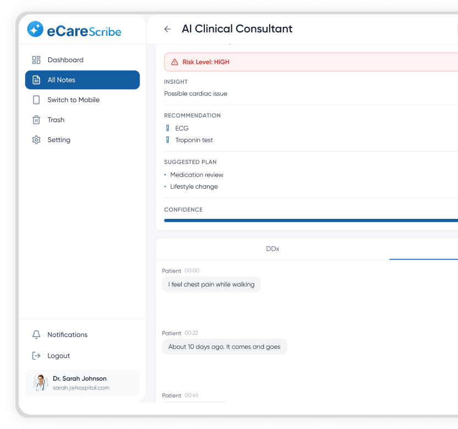Select the Troponin test recommendation
The height and width of the screenshot is (429, 458).
[x=194, y=140]
